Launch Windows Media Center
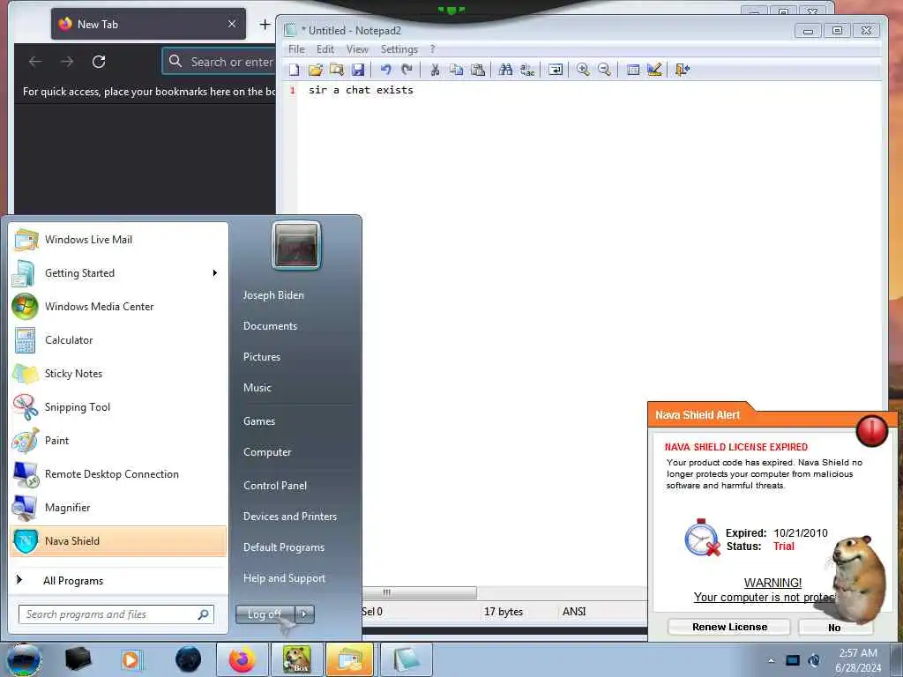903x677 pixels. (119, 306)
